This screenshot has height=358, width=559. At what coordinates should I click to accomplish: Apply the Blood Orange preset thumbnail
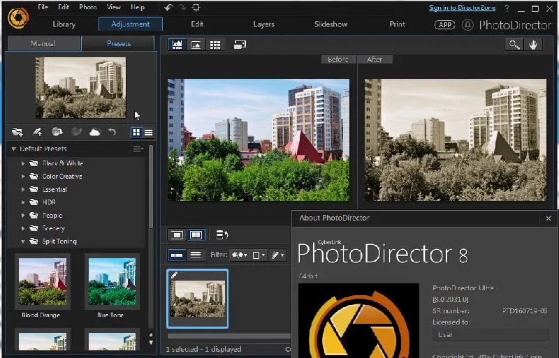43,281
